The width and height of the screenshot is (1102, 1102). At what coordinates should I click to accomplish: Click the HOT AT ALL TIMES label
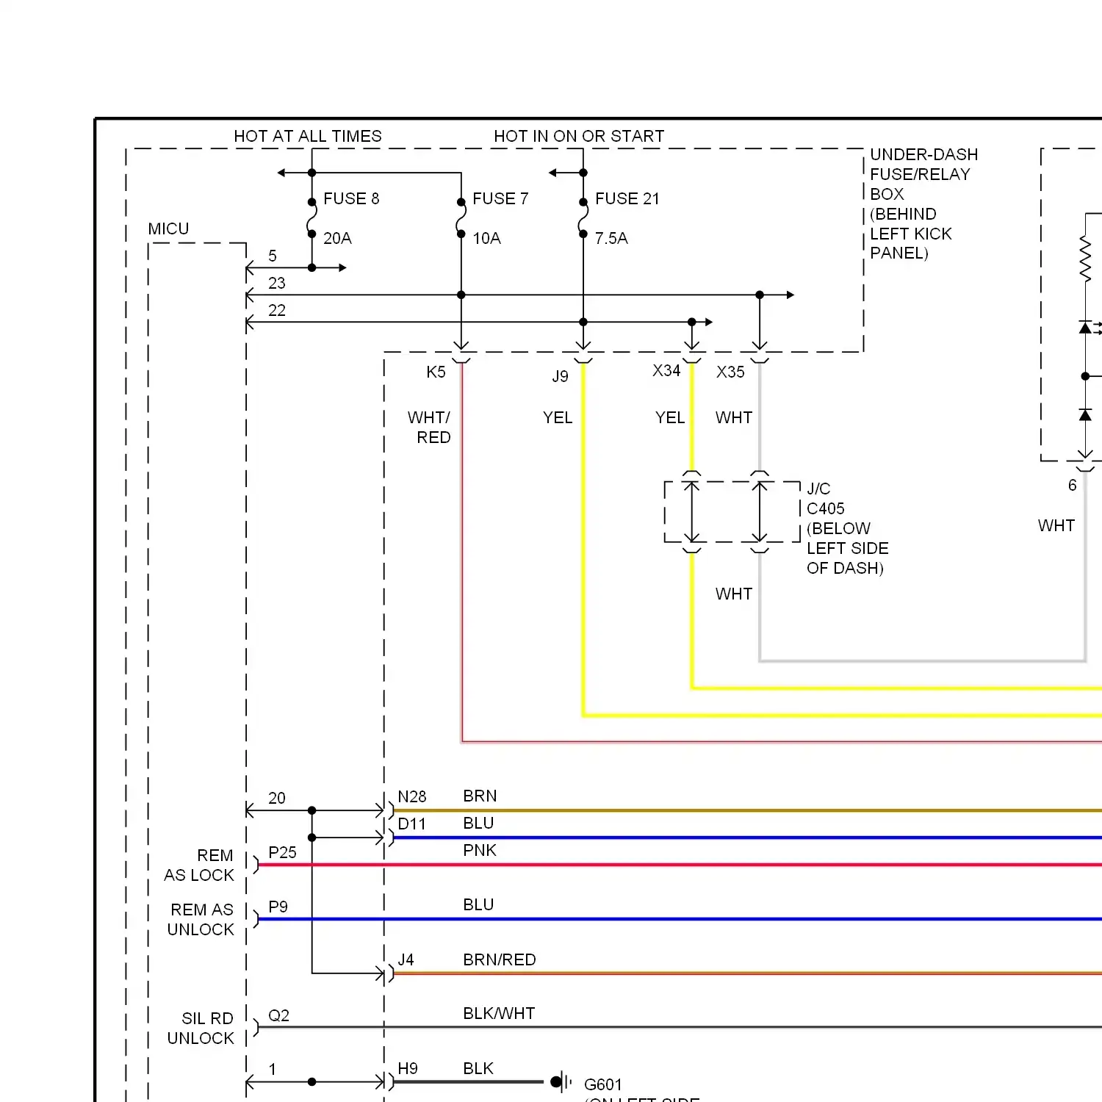[x=307, y=136]
